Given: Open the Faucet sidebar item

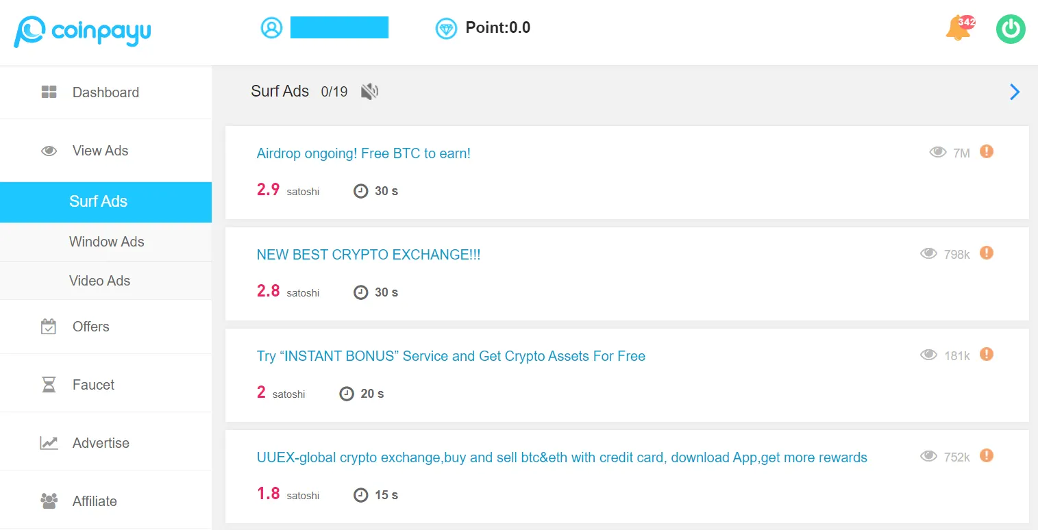Looking at the screenshot, I should [93, 385].
